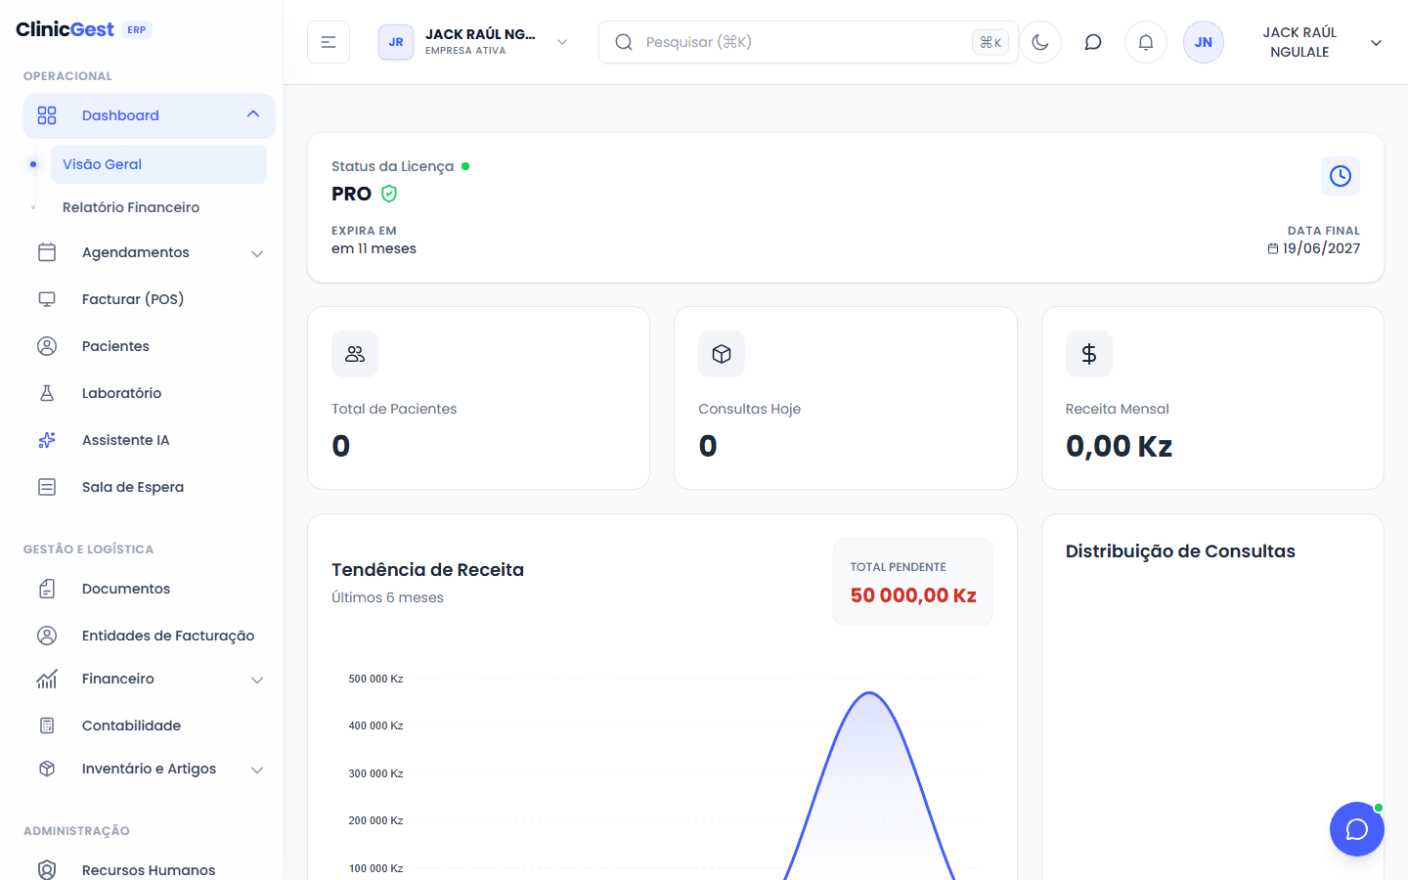
Task: Open notifications bell
Action: pyautogui.click(x=1146, y=42)
